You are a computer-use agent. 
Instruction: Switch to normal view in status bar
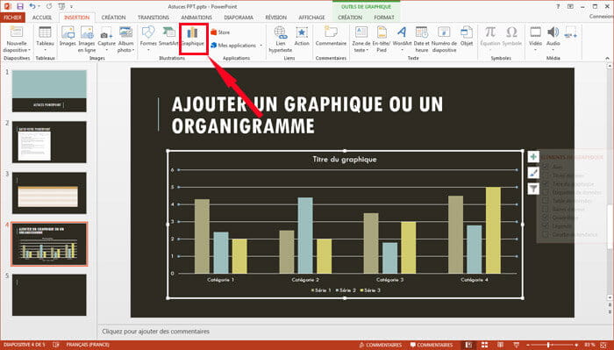tap(468, 345)
